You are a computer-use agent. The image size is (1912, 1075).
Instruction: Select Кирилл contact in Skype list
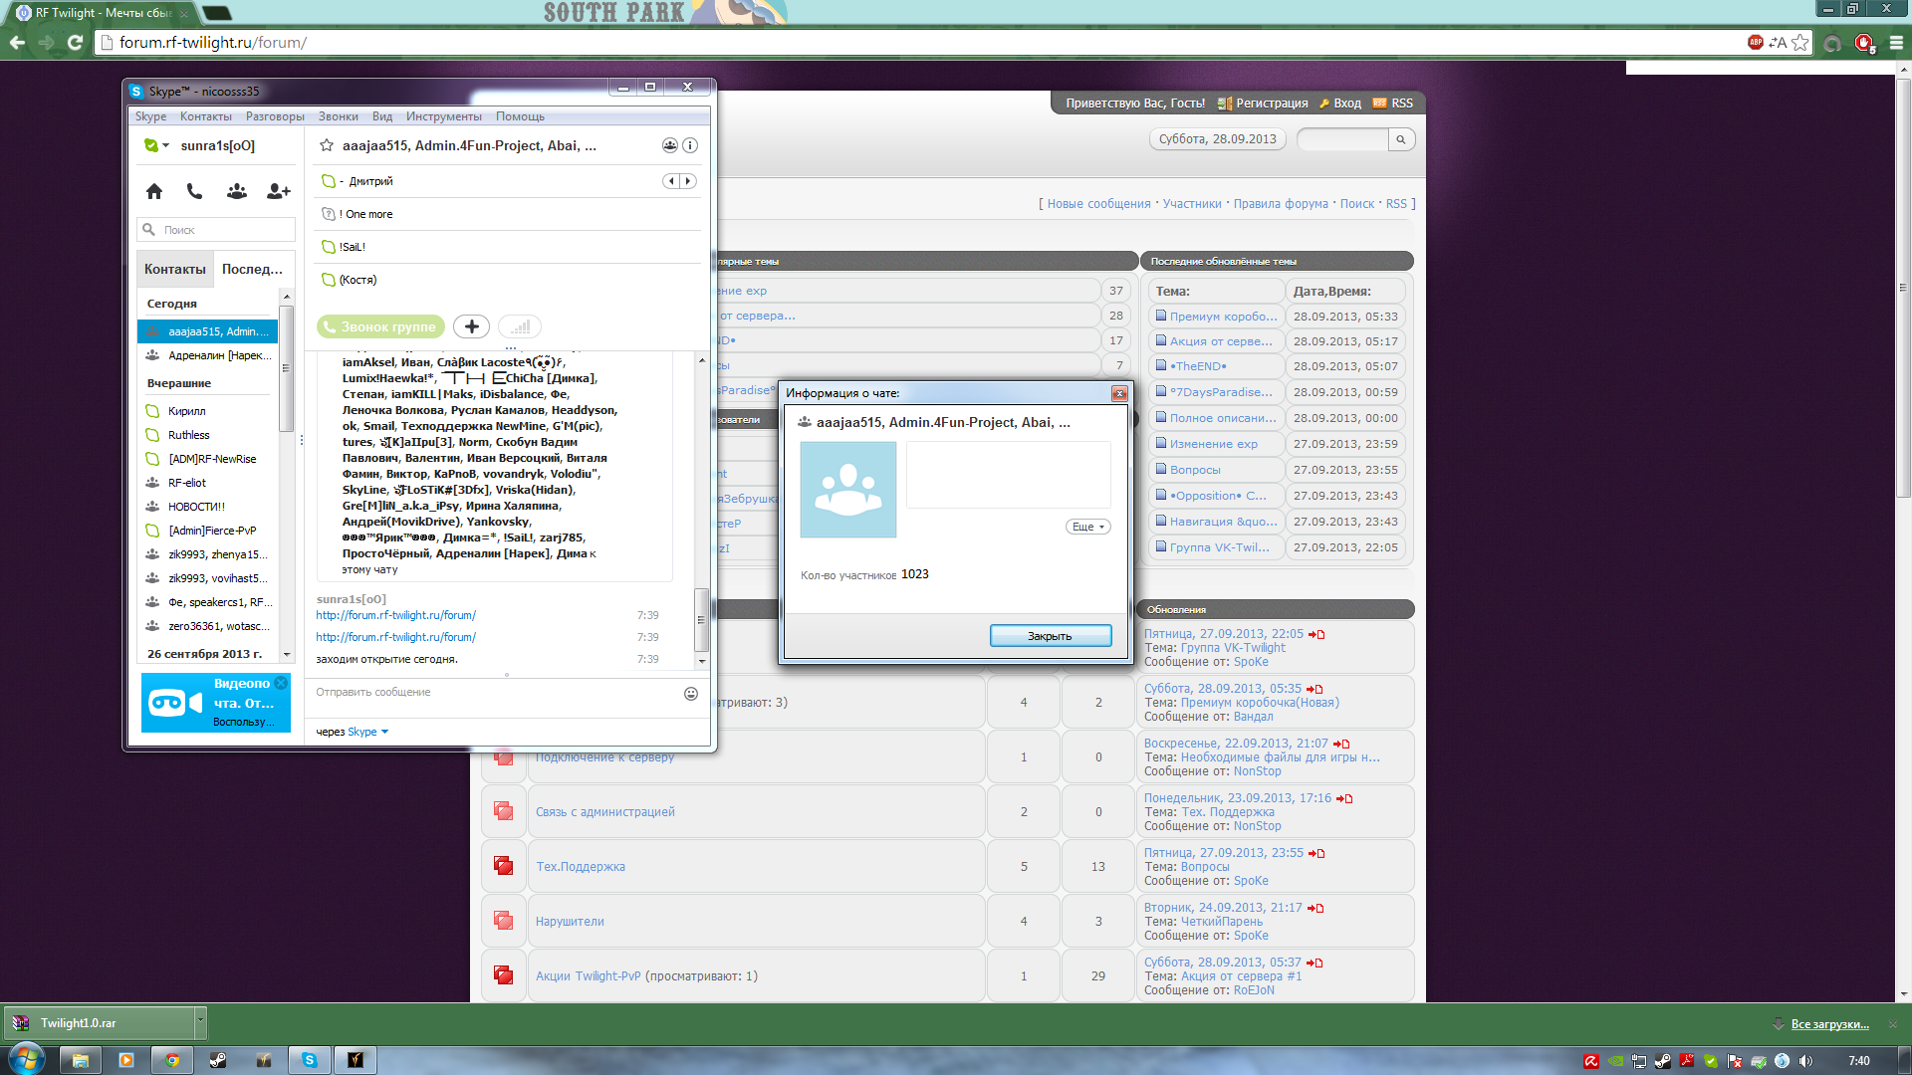pyautogui.click(x=208, y=411)
